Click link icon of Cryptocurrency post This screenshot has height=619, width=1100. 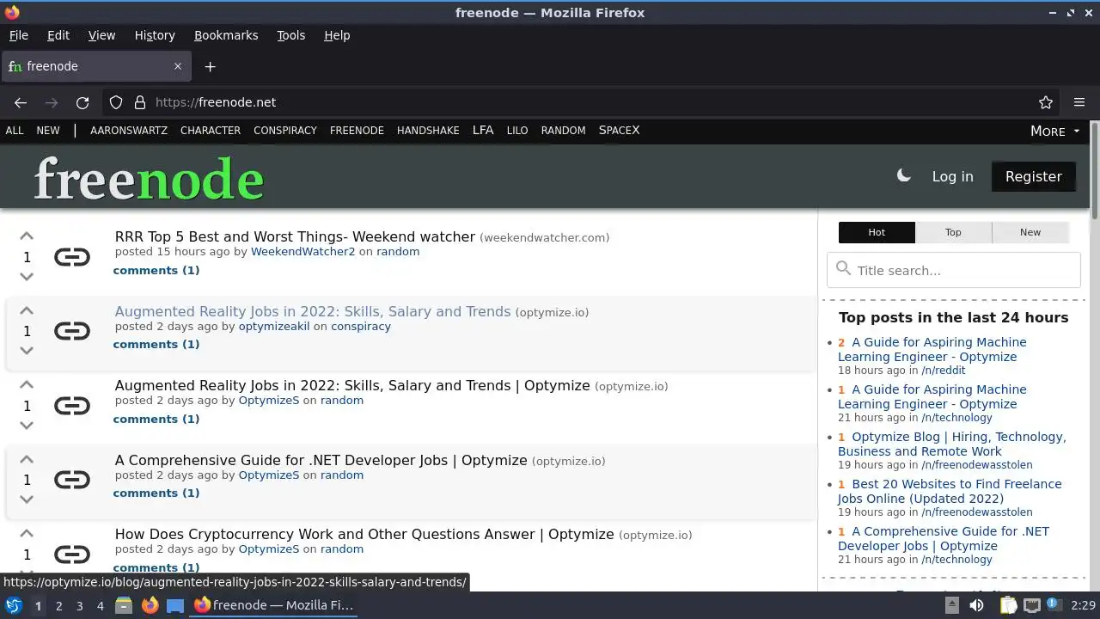[x=72, y=554]
